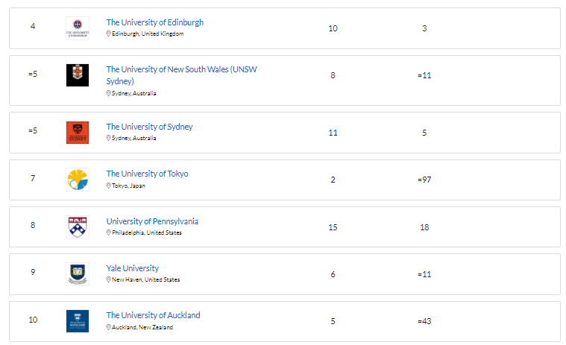This screenshot has height=345, width=566.
Task: Click the location pin beside Tokyo, Japan
Action: tap(108, 186)
